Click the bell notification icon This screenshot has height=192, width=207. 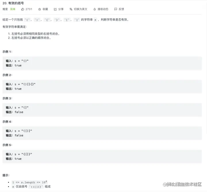click(x=95, y=9)
